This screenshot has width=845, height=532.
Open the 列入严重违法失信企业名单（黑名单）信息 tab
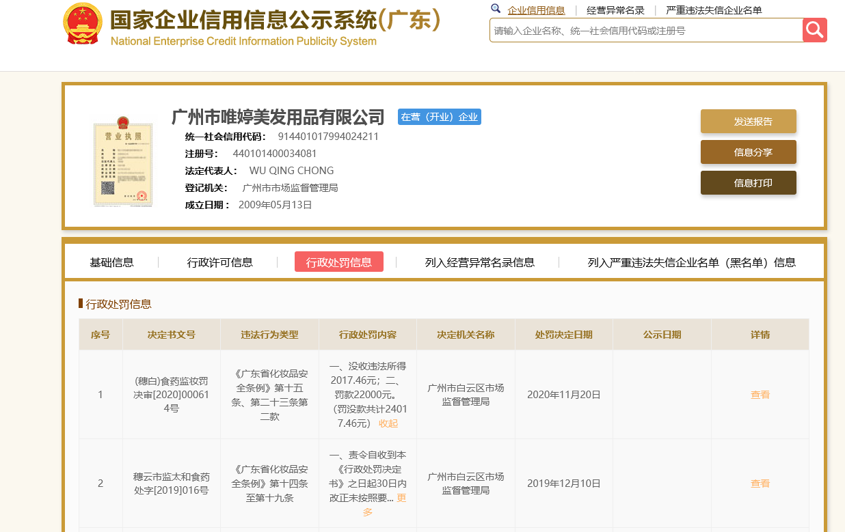691,262
